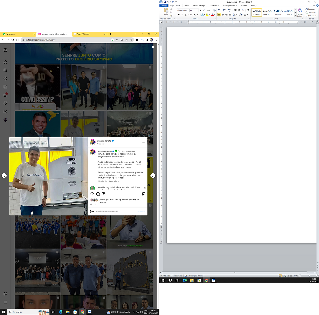Open the Referências ribbon tab

tap(215, 6)
